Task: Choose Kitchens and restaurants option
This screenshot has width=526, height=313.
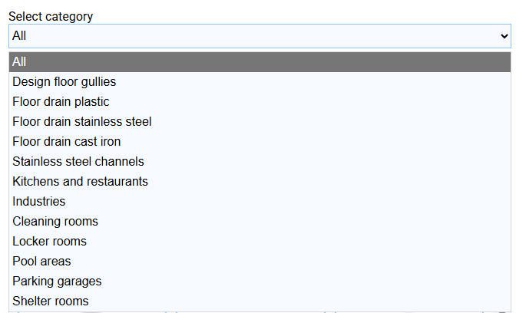Action: tap(81, 181)
